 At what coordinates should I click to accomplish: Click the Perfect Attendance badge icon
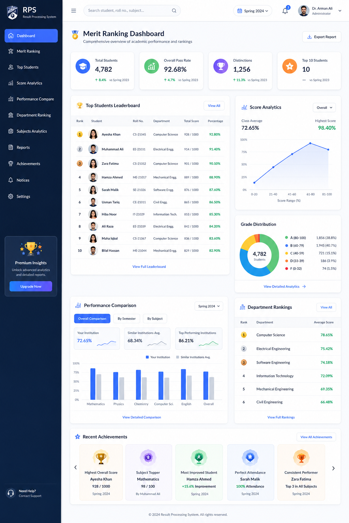(250, 458)
